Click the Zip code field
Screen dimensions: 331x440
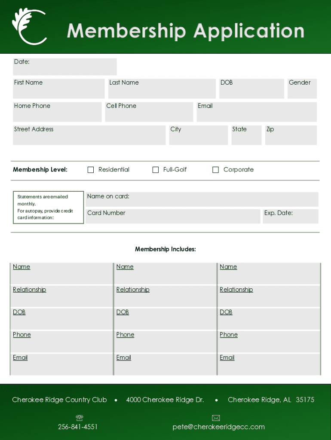tap(291, 135)
